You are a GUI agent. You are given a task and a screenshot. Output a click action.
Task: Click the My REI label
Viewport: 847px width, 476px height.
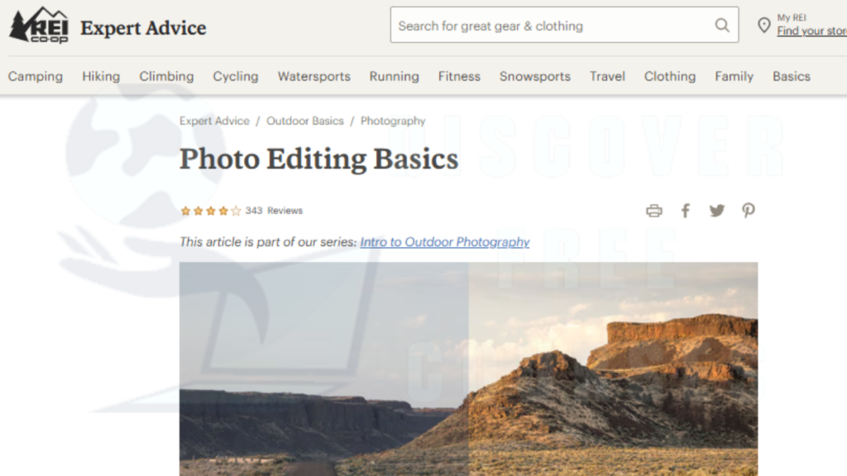point(792,17)
